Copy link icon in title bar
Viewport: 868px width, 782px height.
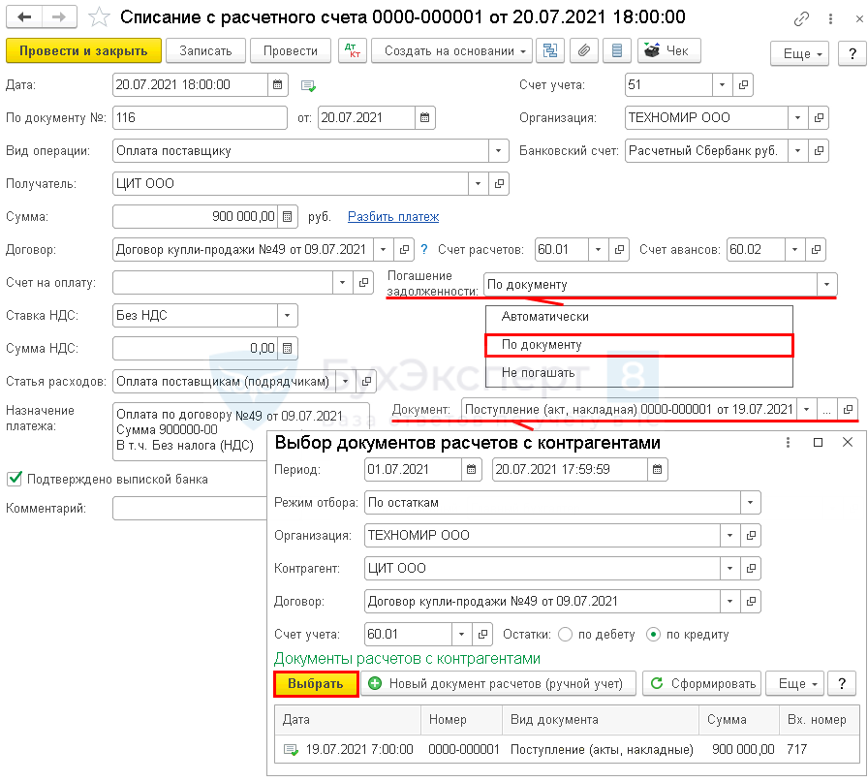pyautogui.click(x=801, y=18)
